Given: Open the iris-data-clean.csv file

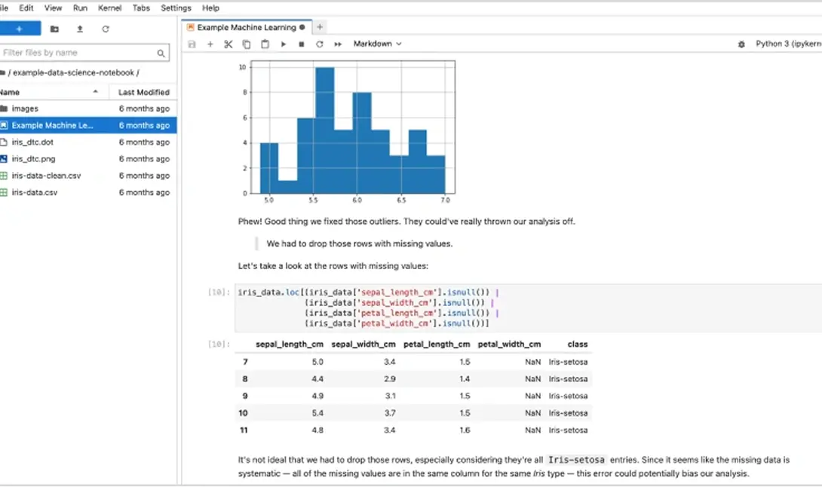Looking at the screenshot, I should [46, 176].
